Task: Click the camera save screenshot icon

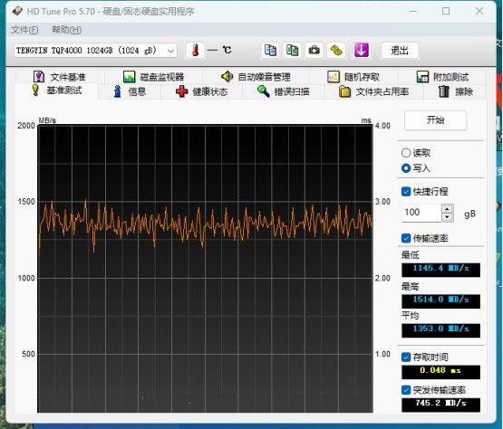Action: (314, 51)
